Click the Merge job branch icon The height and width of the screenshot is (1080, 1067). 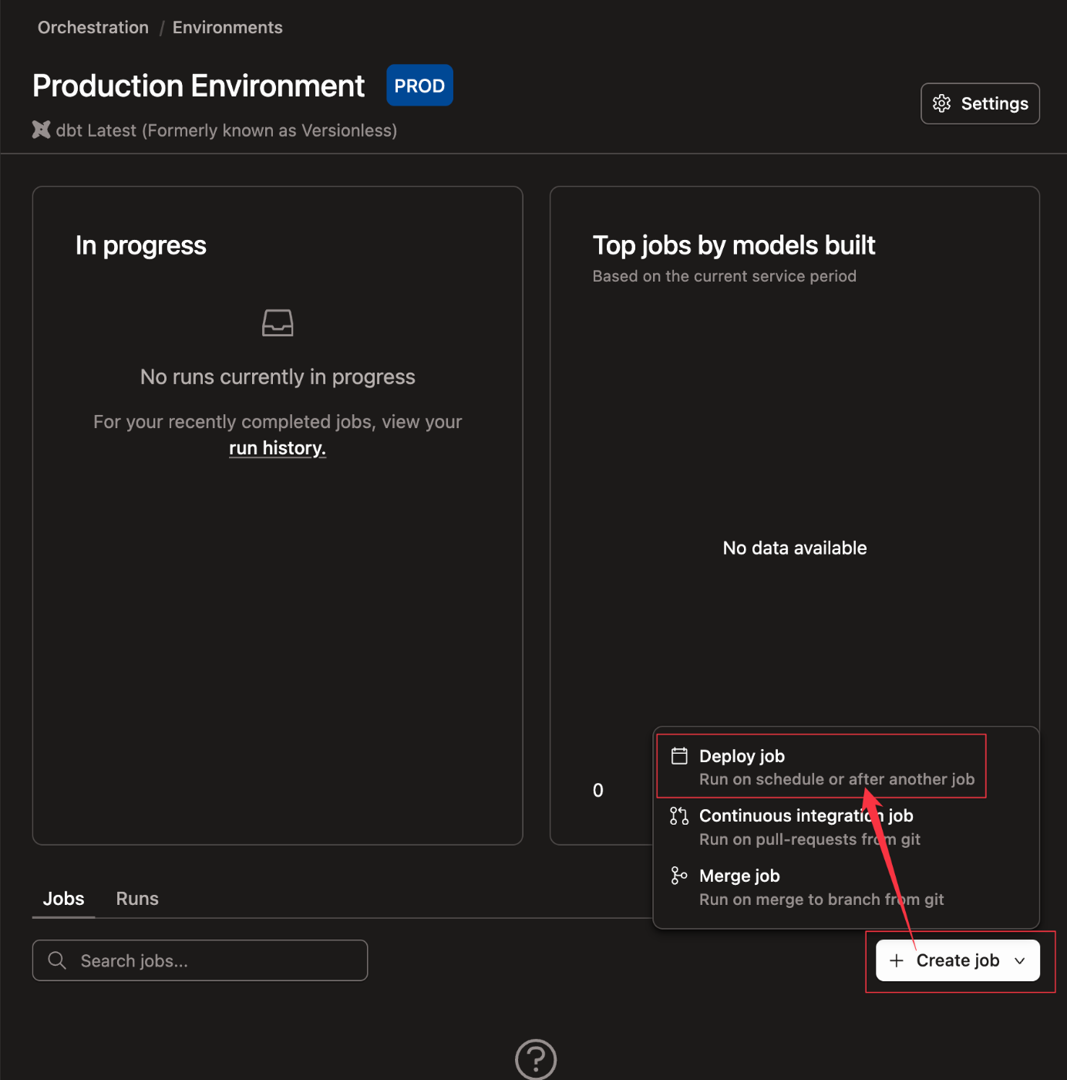[679, 876]
